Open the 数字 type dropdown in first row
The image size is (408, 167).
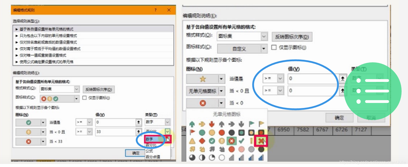tap(167, 122)
